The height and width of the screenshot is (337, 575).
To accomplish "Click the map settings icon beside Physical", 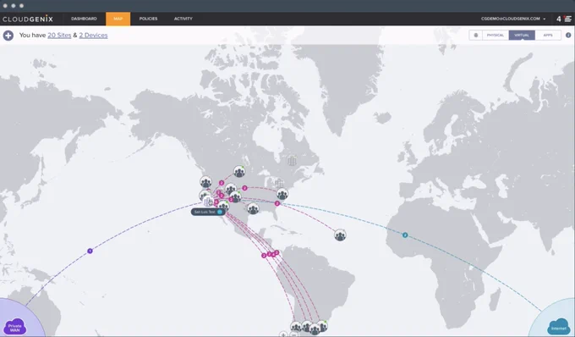I will pos(475,36).
